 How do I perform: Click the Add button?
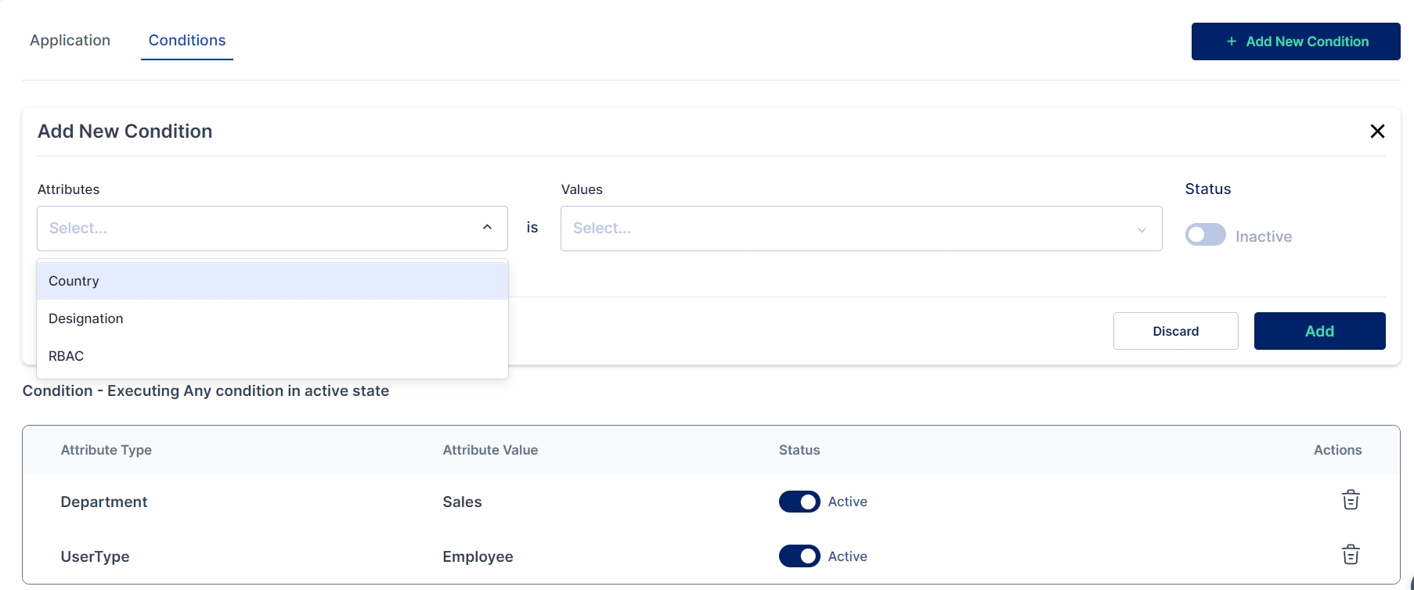(1319, 331)
